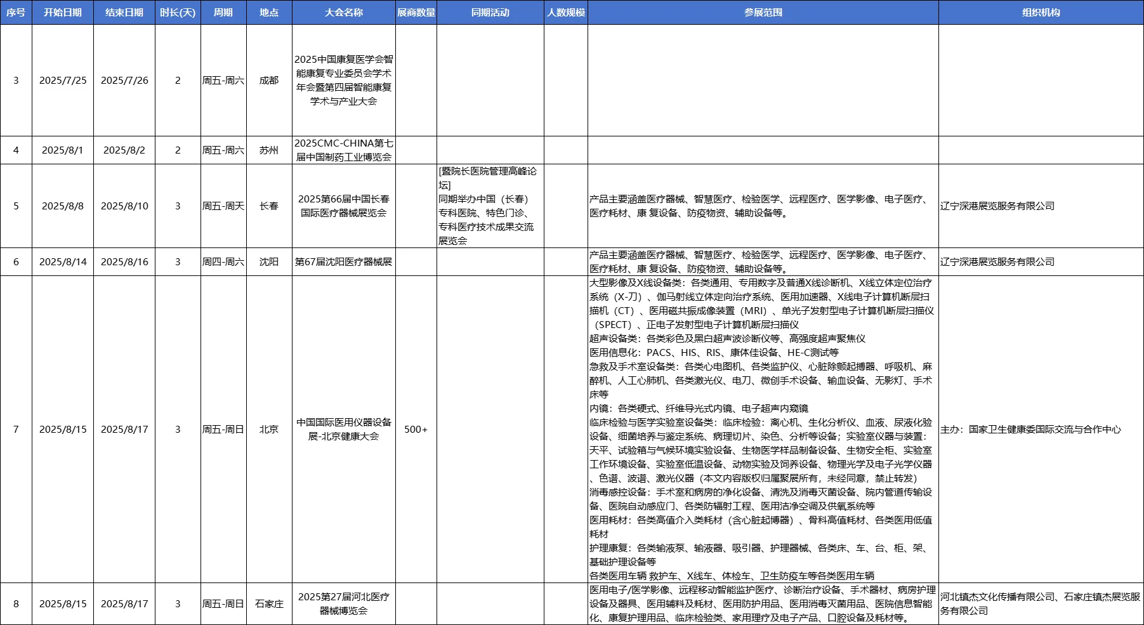Click end date cell 2025/8/16
This screenshot has width=1144, height=625.
point(124,262)
